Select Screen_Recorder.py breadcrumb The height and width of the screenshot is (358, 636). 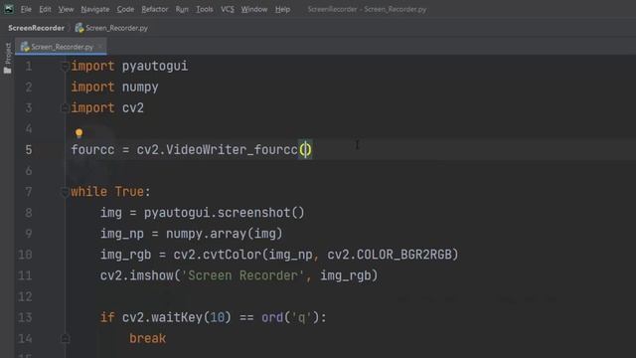click(x=117, y=28)
